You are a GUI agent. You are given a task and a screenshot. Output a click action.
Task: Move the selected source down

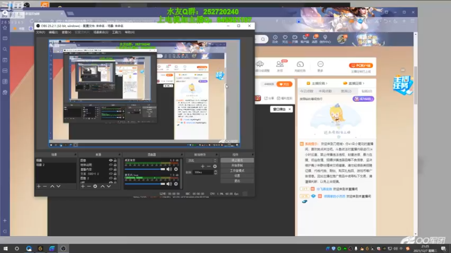tap(109, 187)
